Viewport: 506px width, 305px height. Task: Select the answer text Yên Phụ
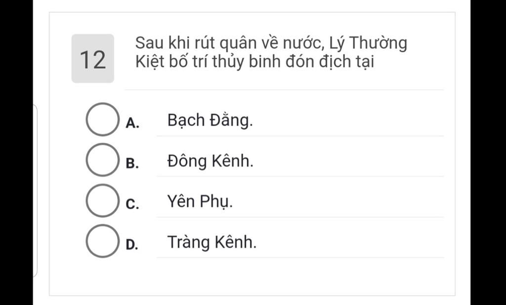(200, 202)
